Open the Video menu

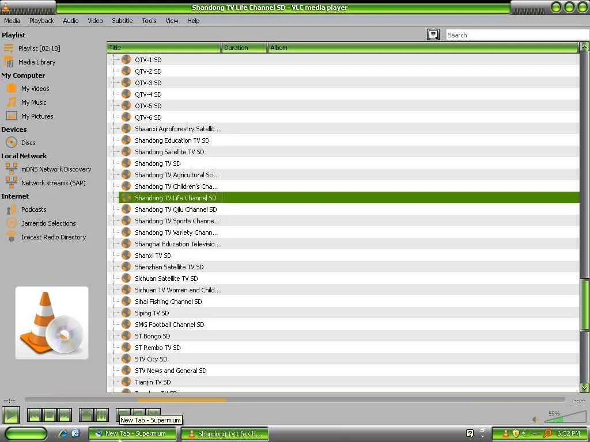click(x=95, y=21)
